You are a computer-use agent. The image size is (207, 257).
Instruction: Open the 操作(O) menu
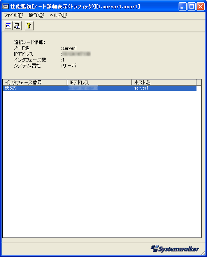click(36, 15)
